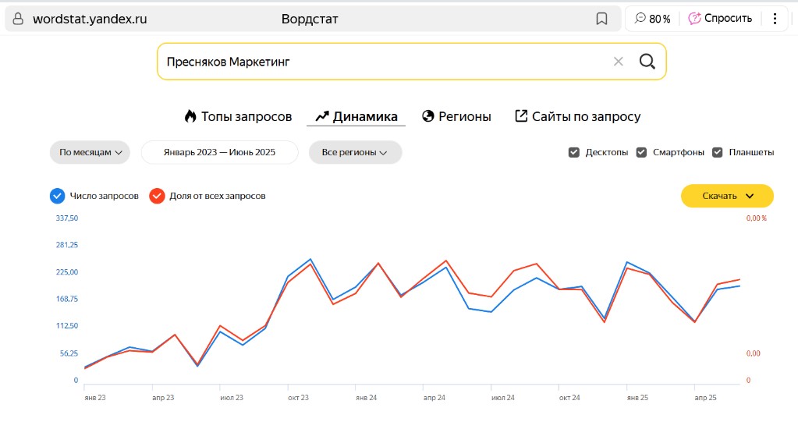The height and width of the screenshot is (422, 798).
Task: Toggle blue Число запросов series
Action: 57,196
